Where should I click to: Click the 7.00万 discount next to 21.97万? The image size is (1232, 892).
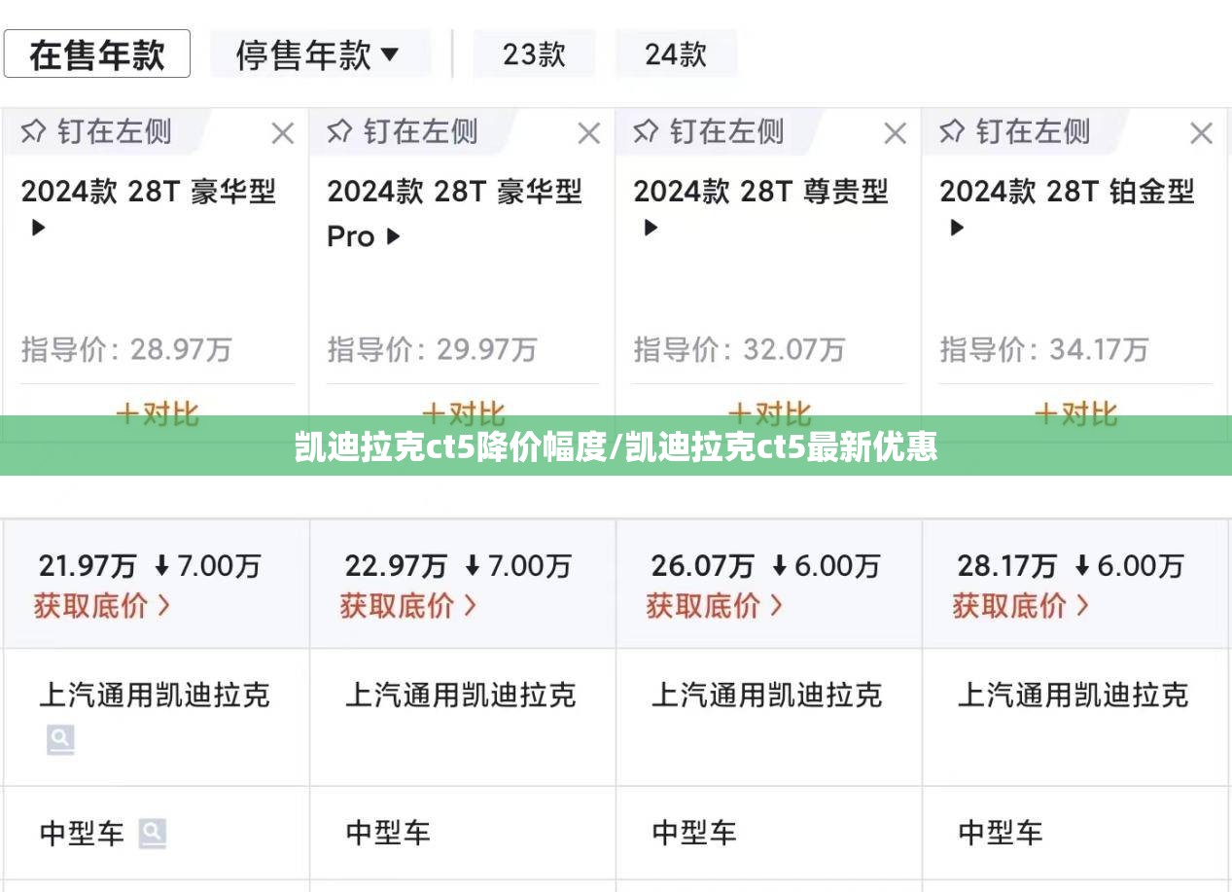[x=207, y=565]
